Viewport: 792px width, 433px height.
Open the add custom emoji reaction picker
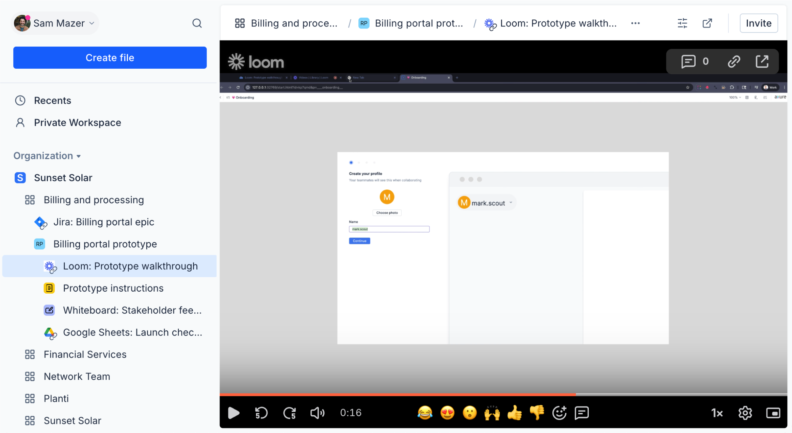tap(560, 413)
